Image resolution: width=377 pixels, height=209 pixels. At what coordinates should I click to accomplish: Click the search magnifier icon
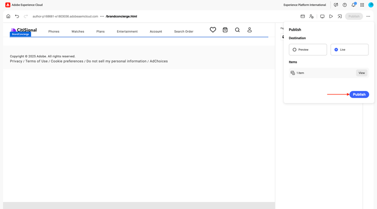[x=237, y=30]
